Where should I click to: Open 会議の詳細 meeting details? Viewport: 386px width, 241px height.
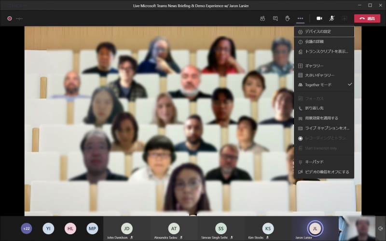[x=324, y=42]
